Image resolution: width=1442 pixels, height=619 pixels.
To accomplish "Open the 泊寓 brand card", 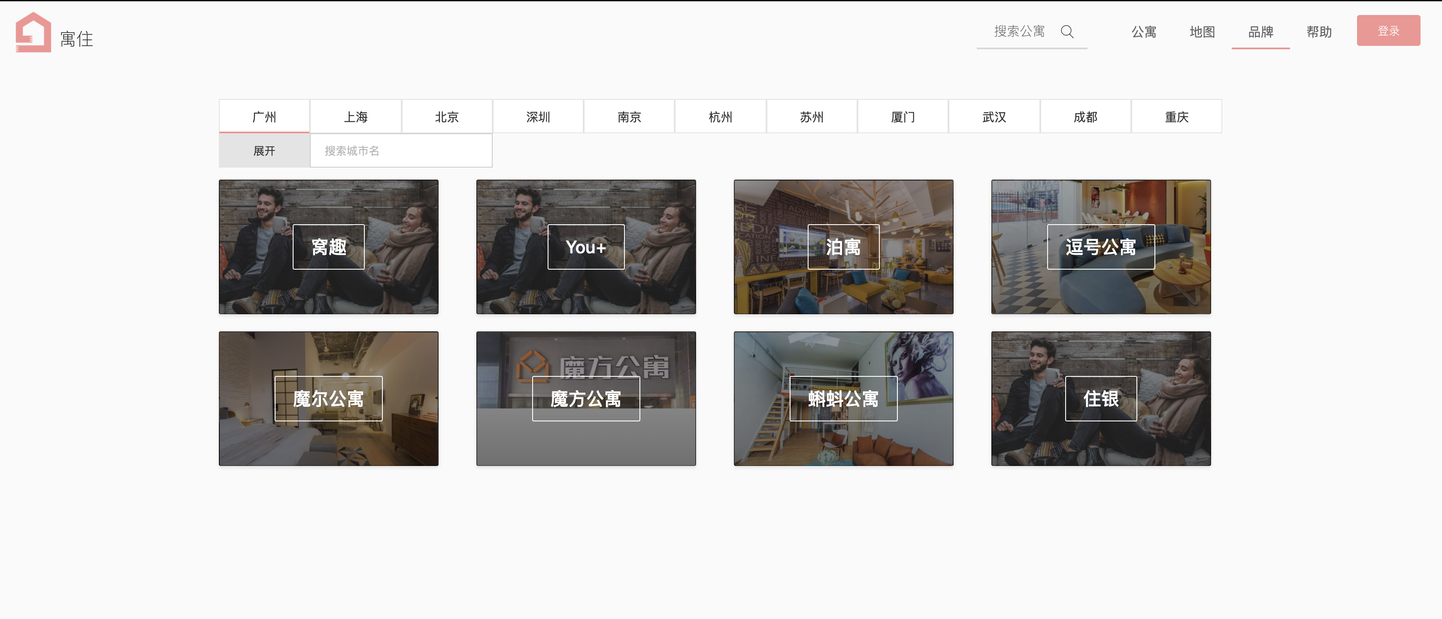I will coord(843,246).
